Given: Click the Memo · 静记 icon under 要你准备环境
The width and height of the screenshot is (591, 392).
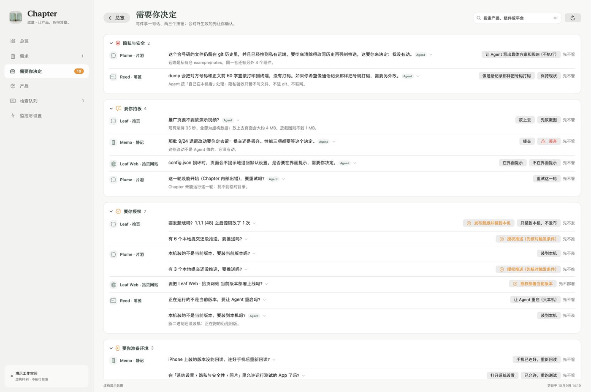Looking at the screenshot, I should [113, 360].
